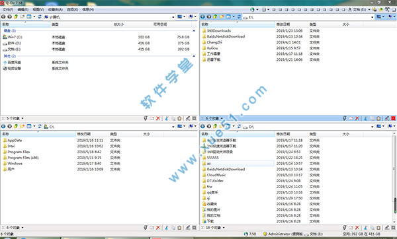
Task: Open the 5 个对象 dropdown arrow
Action: [x=22, y=118]
